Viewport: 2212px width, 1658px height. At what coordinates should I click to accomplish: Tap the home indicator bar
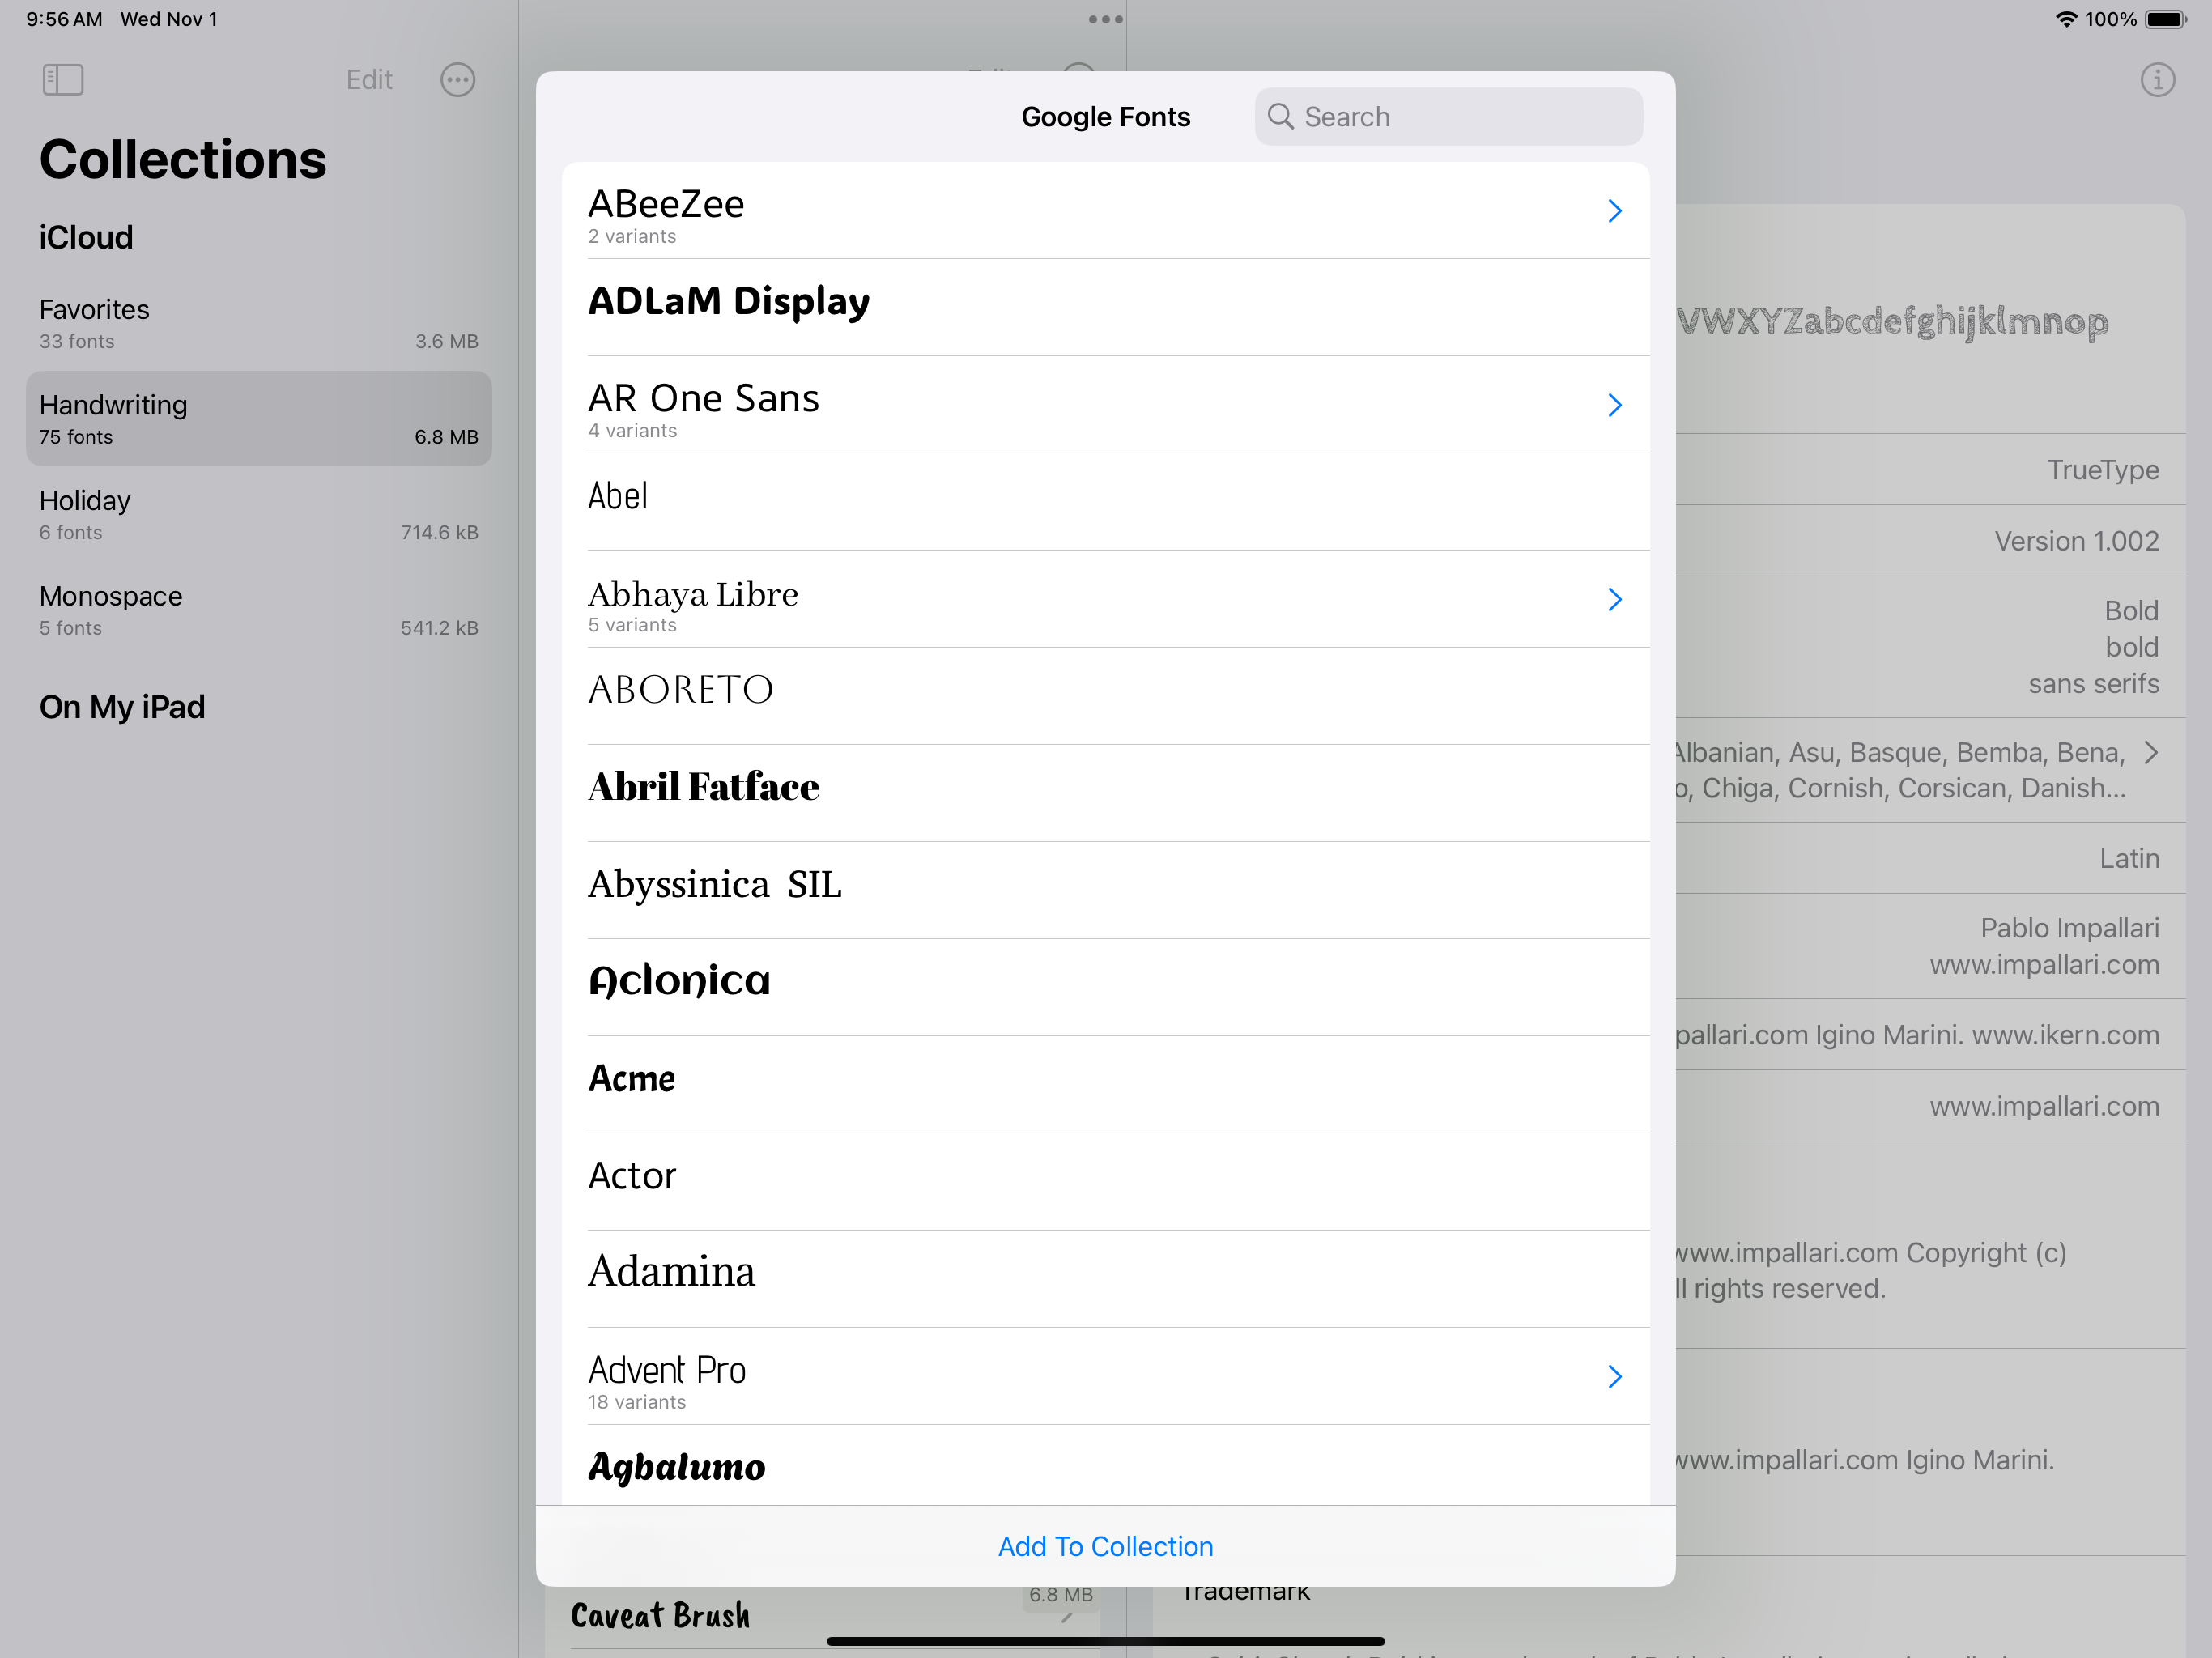point(1105,1641)
